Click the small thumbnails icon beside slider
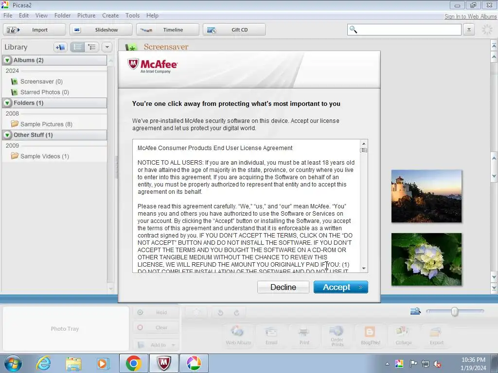The height and width of the screenshot is (373, 498). point(415,311)
